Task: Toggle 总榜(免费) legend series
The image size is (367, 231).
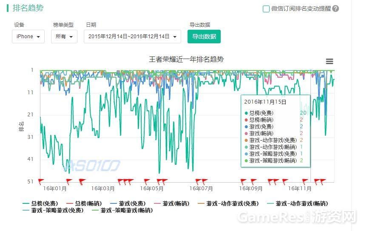Action: 40,203
